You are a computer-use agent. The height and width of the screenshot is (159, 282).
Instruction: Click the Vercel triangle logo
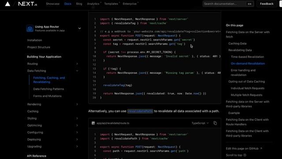7,4
